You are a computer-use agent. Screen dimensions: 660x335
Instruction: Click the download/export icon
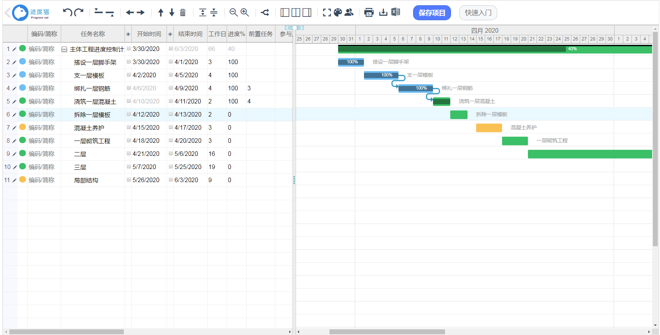point(383,12)
